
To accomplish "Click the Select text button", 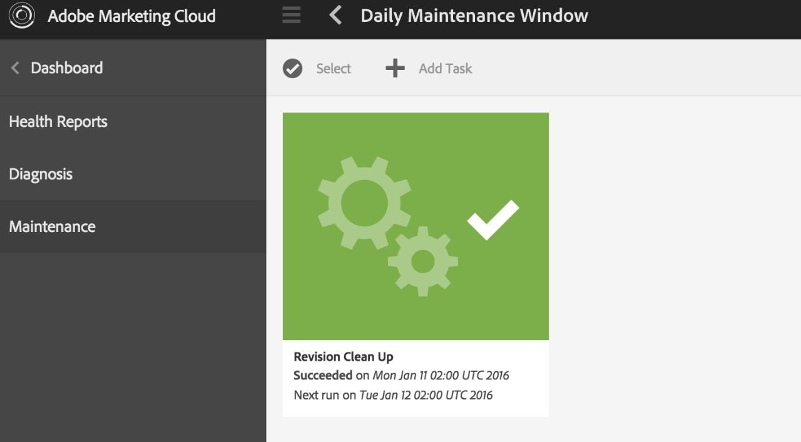I will click(334, 69).
